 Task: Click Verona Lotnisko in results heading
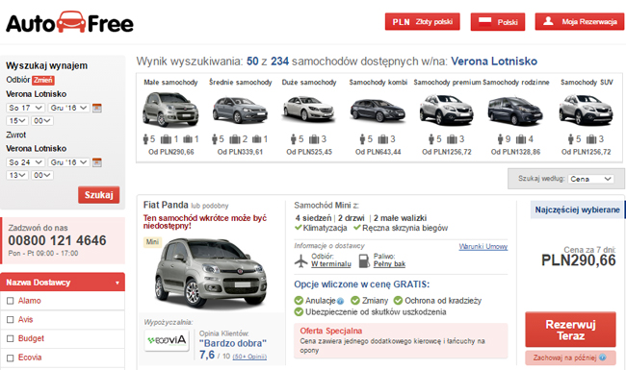click(x=494, y=62)
